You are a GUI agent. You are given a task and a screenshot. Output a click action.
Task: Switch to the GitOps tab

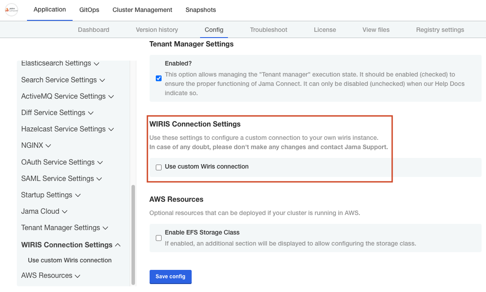click(89, 10)
